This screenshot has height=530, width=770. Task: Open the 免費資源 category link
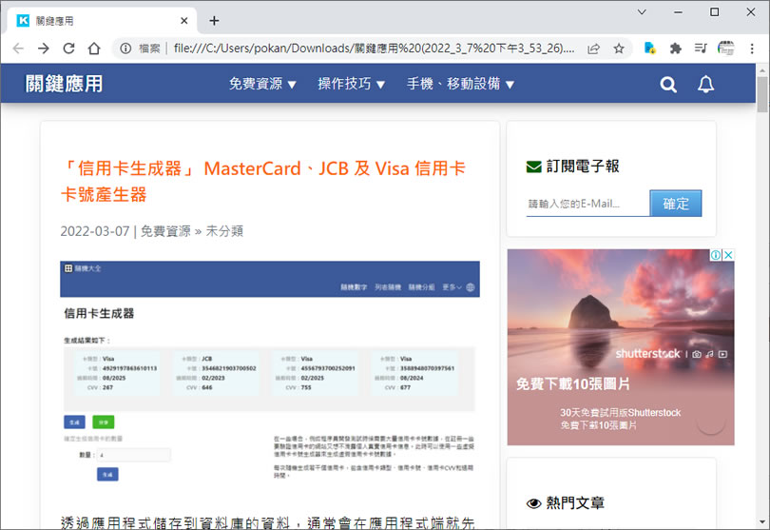(165, 231)
